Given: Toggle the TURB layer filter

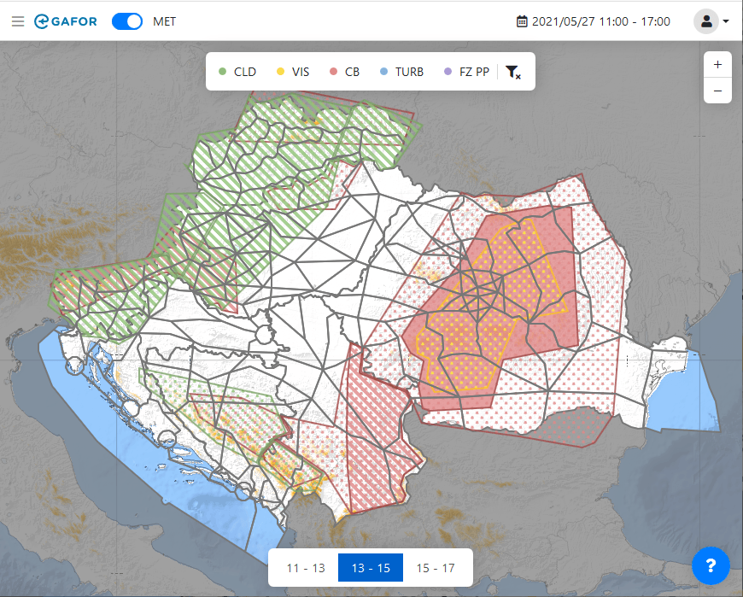Looking at the screenshot, I should coord(402,72).
